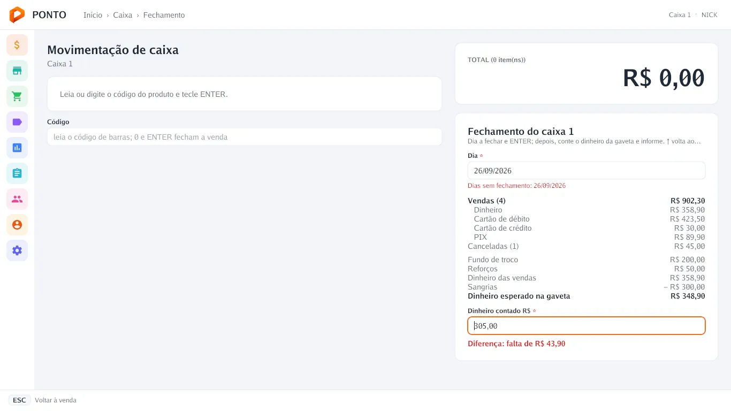Screen dimensions: 731x411
Task: Click the Canceladas (1) row
Action: point(587,246)
